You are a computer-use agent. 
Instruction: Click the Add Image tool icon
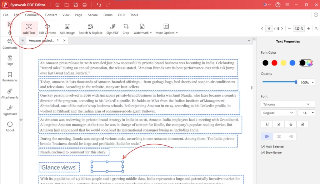click(67, 27)
